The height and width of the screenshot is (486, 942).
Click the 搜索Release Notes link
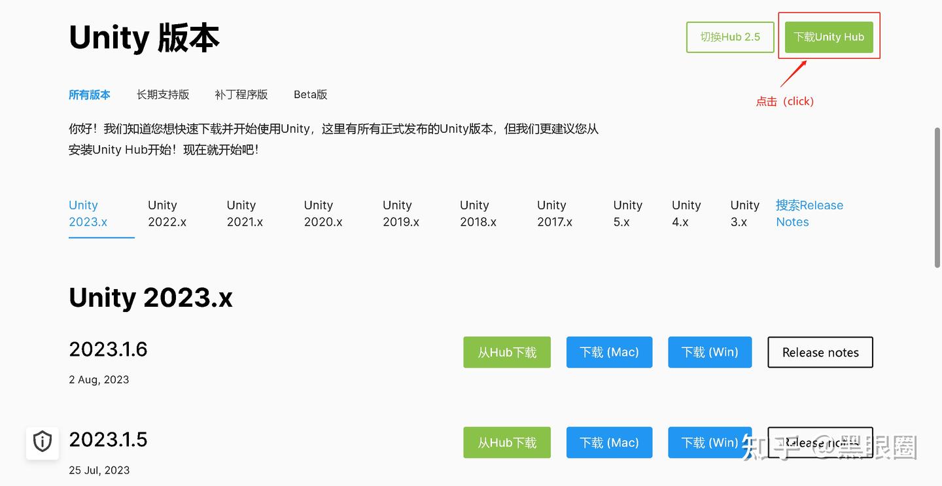point(809,213)
